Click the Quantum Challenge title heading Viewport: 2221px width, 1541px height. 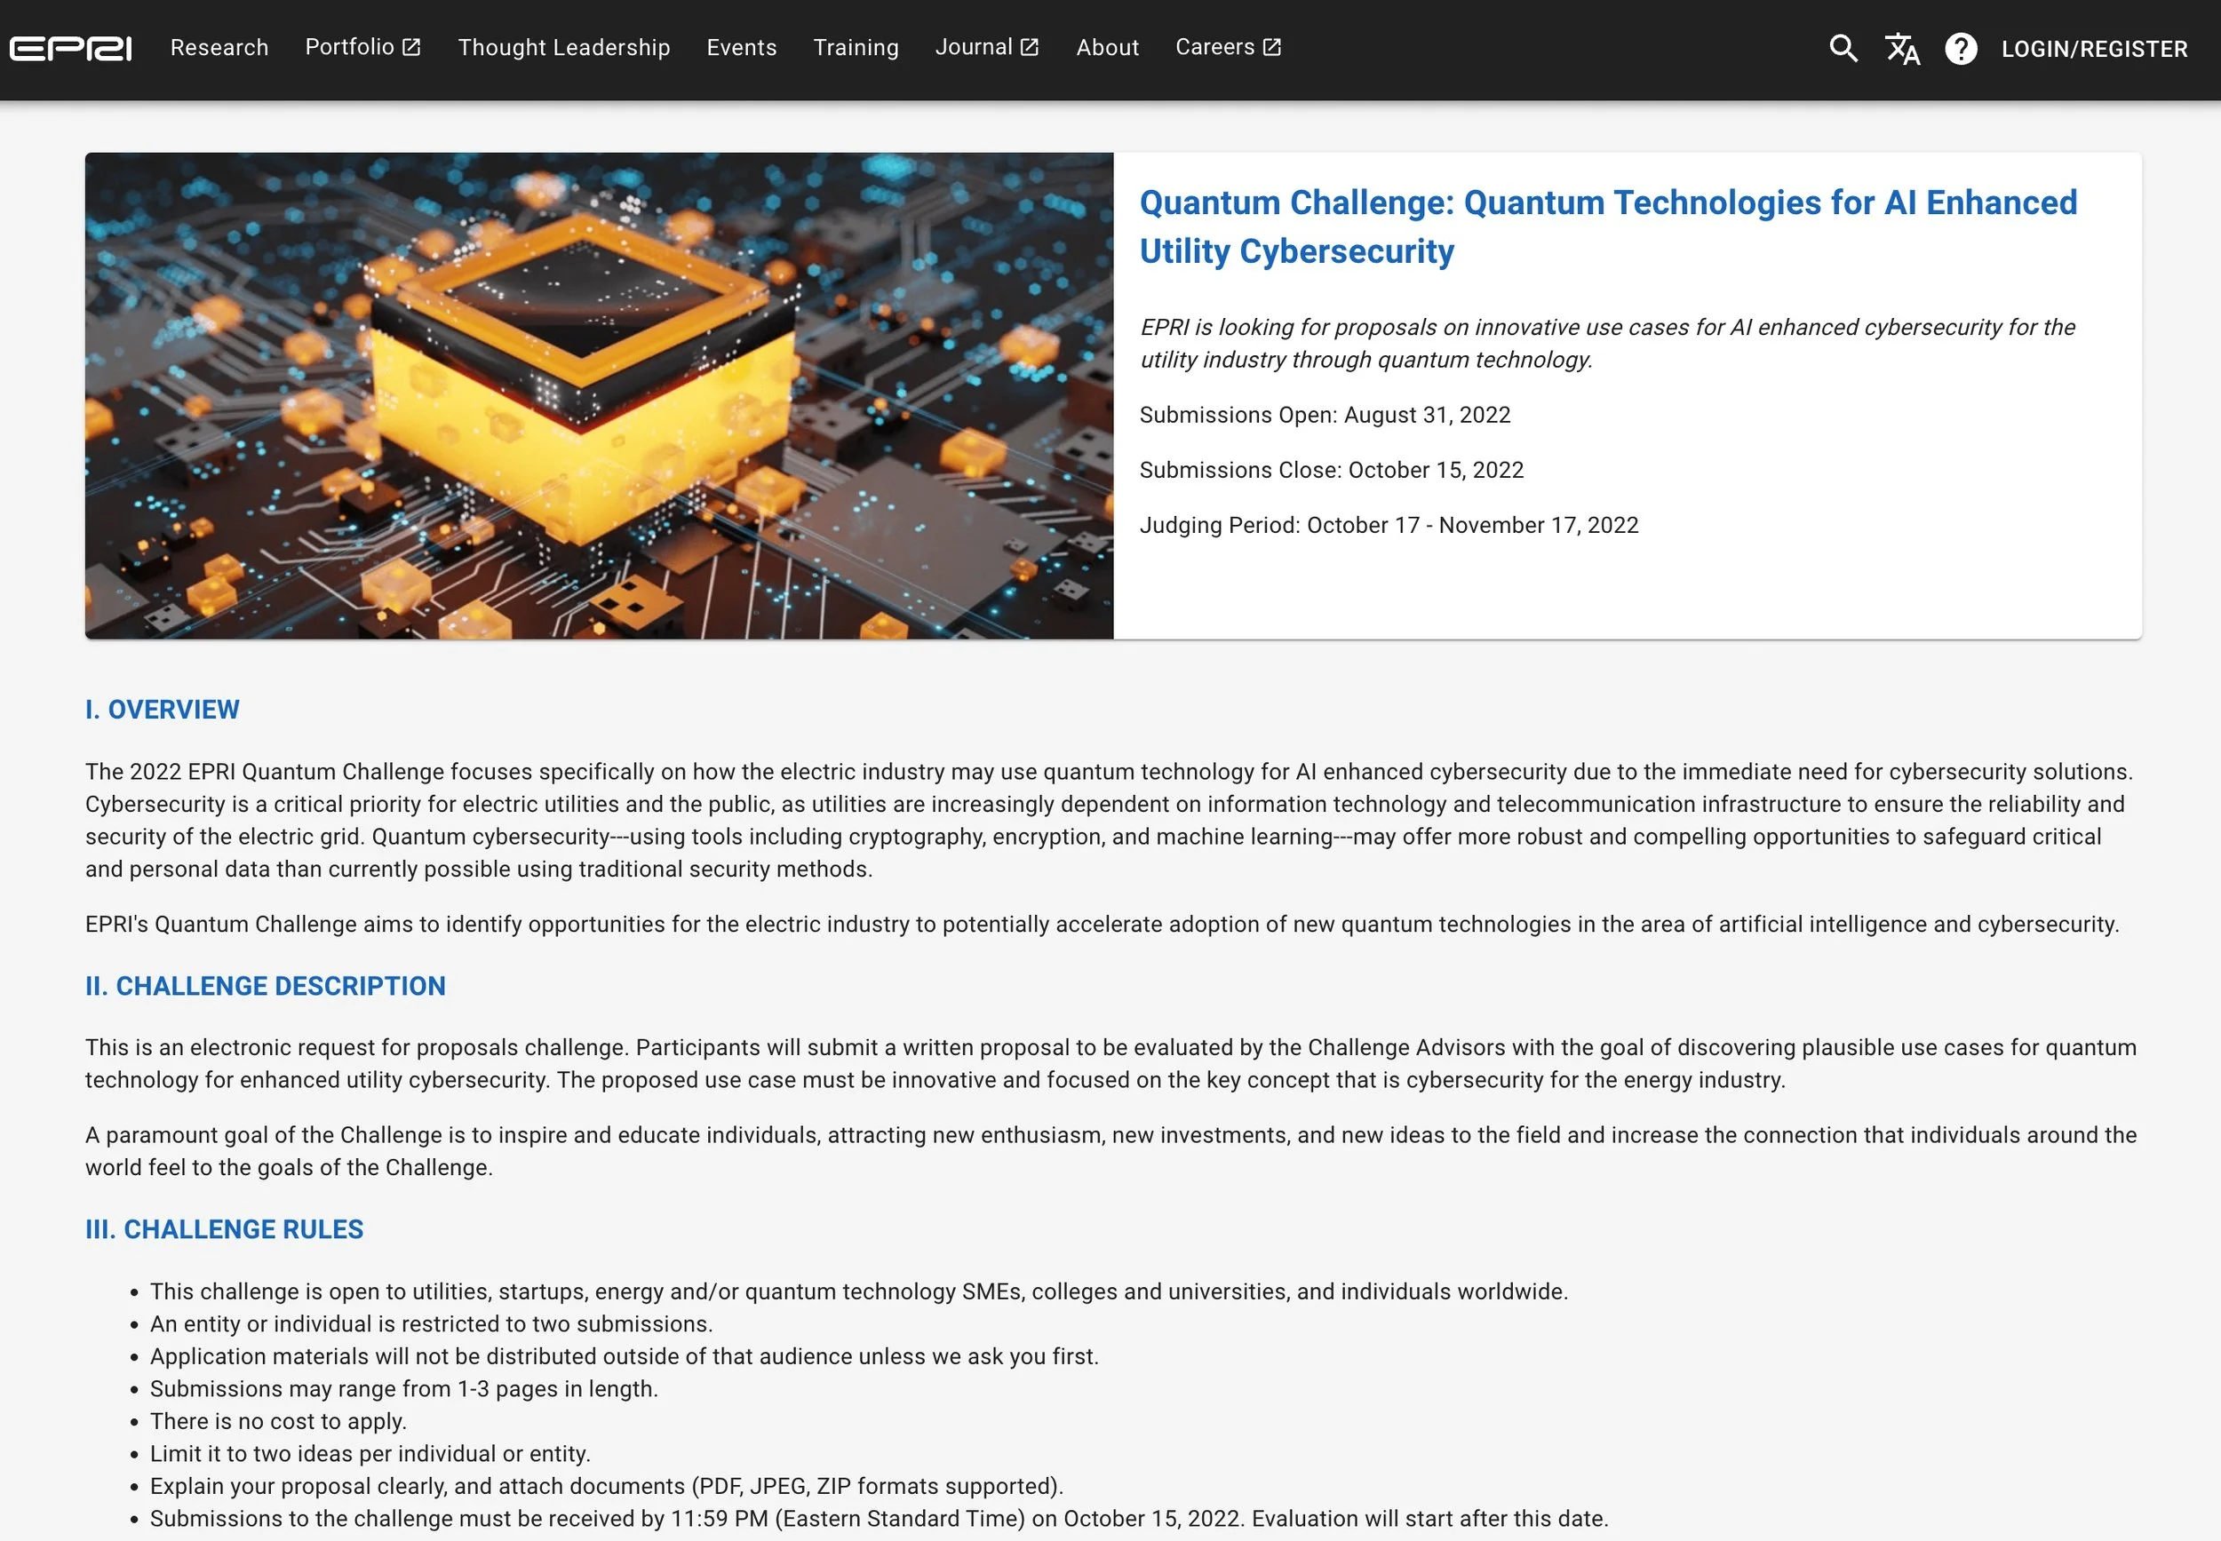pyautogui.click(x=1608, y=226)
